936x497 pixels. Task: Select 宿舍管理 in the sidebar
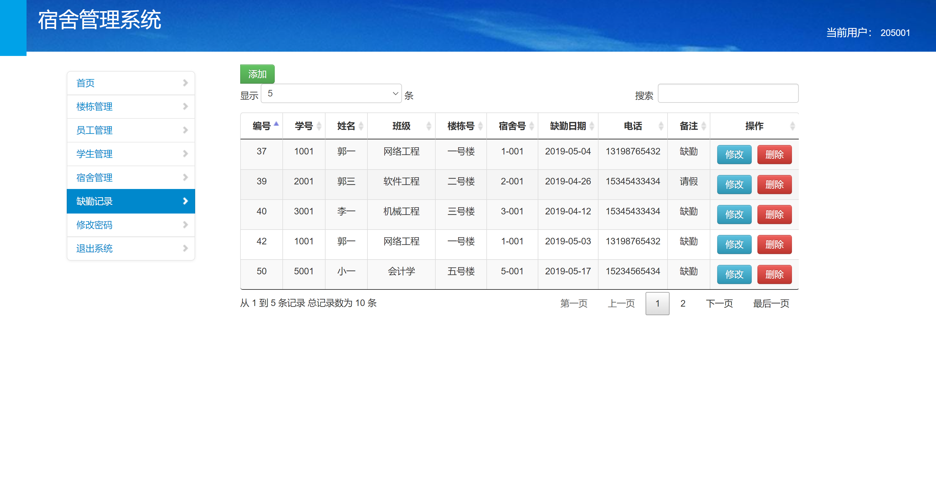(x=94, y=178)
